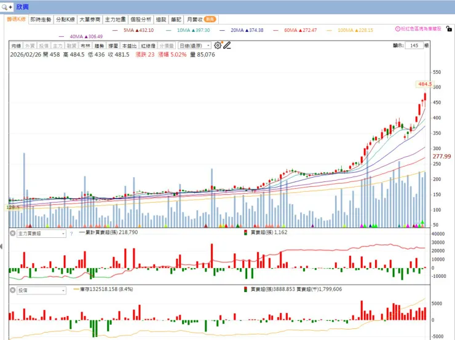This screenshot has width=455, height=340.
Task: Toggle the 分價量 overlay button
Action: click(167, 46)
